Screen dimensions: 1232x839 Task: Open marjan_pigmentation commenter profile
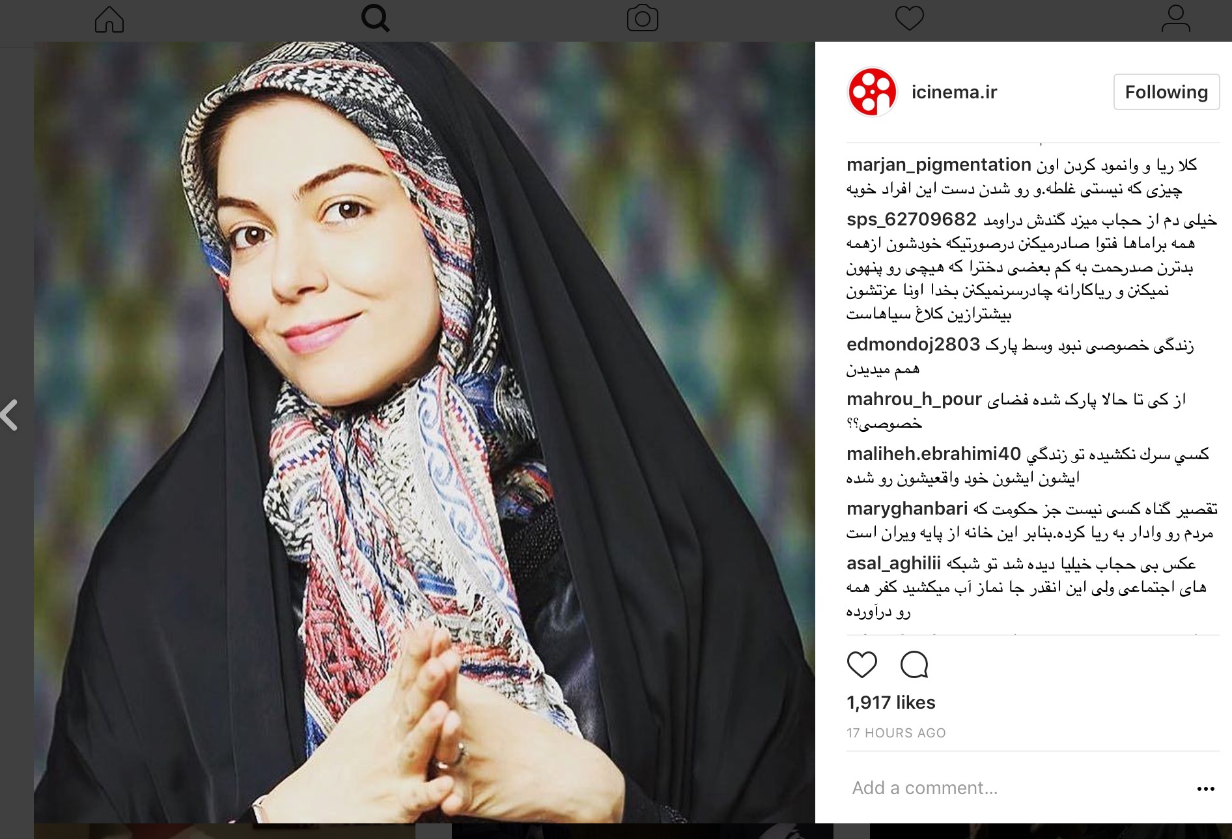(x=938, y=165)
